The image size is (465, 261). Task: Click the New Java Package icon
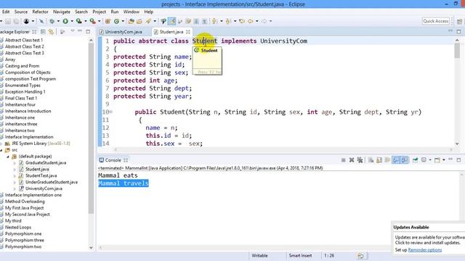108,21
